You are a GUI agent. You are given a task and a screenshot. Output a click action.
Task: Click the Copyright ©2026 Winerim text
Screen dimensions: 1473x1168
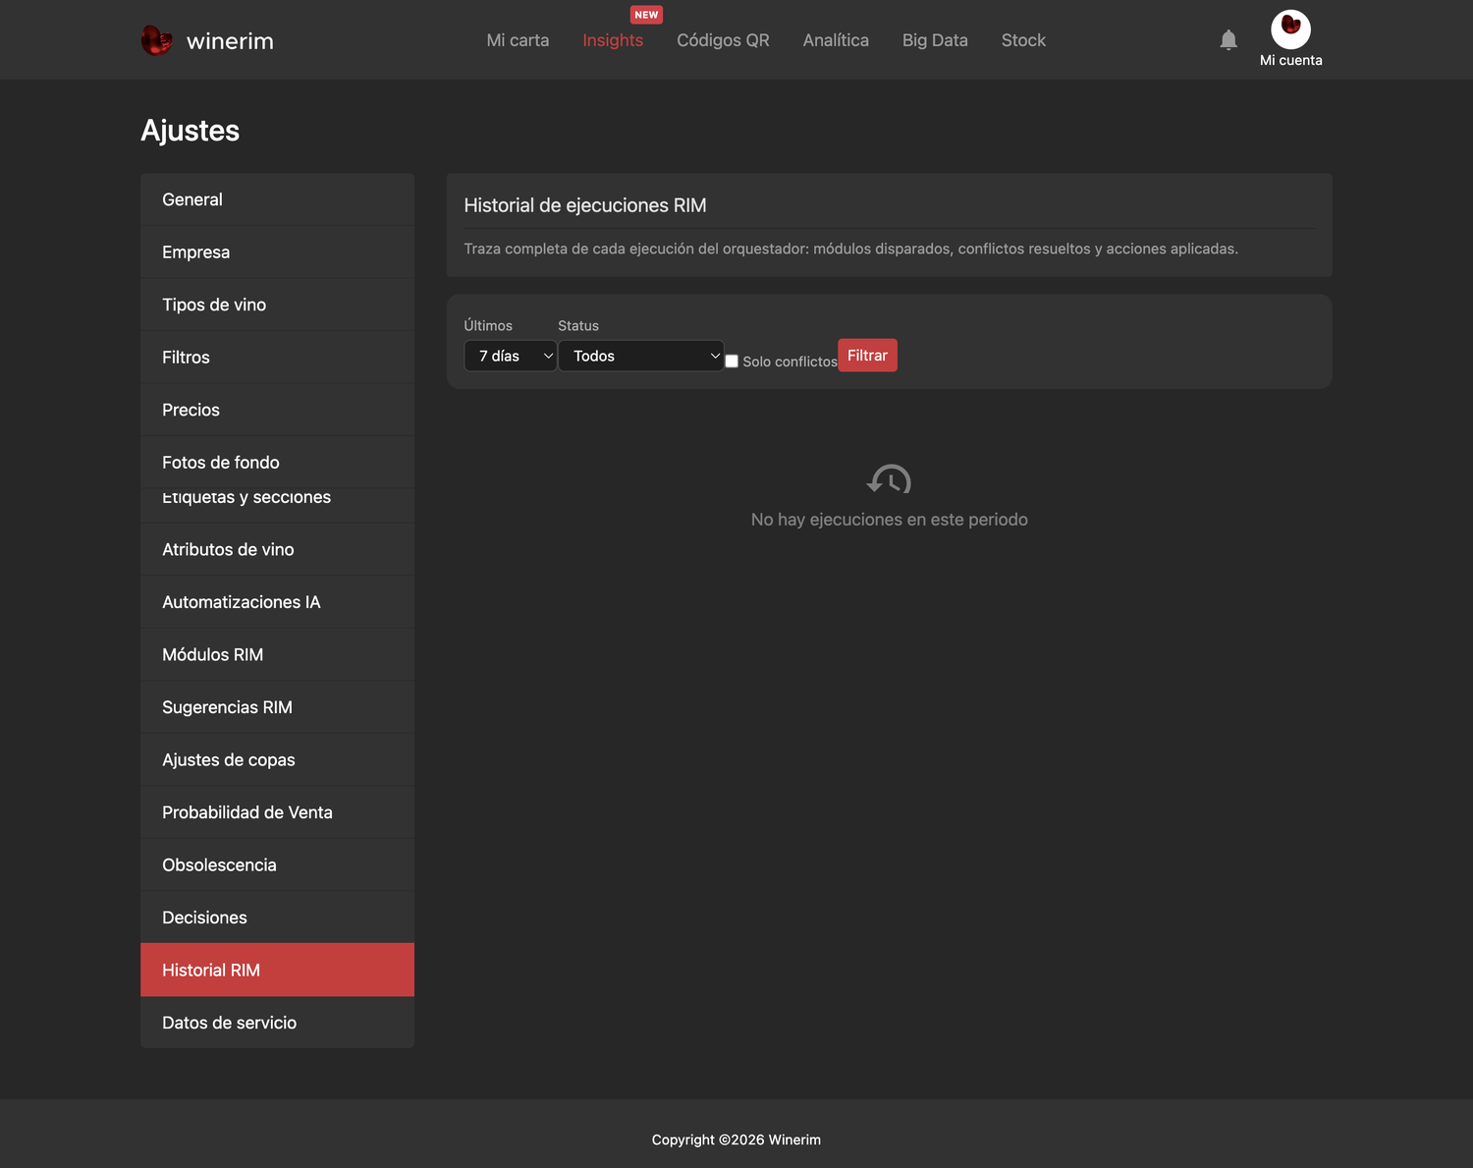(736, 1140)
